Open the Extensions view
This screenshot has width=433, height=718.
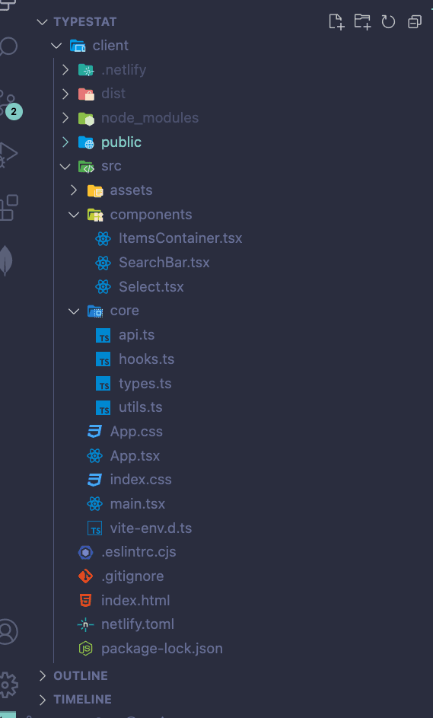8,207
